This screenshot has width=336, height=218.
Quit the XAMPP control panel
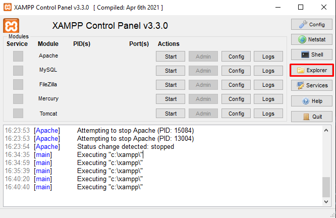(312, 117)
